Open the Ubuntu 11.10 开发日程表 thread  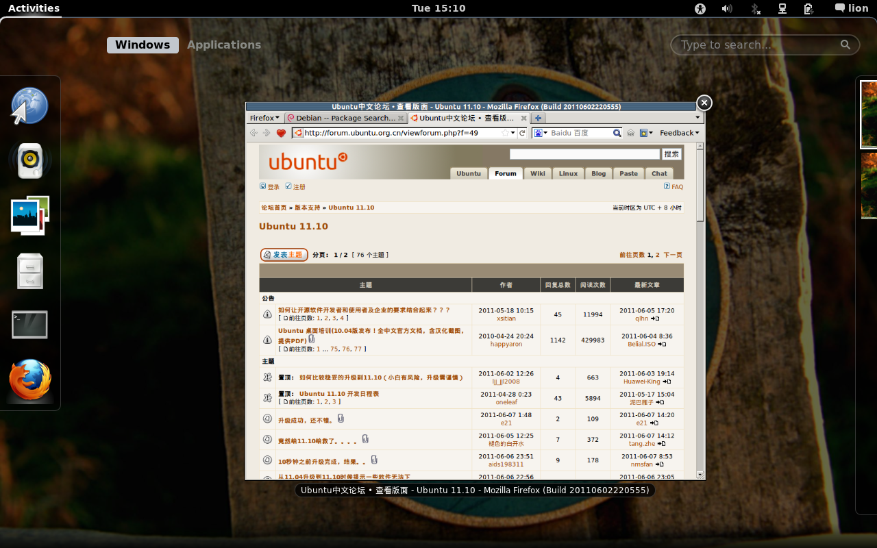[339, 394]
